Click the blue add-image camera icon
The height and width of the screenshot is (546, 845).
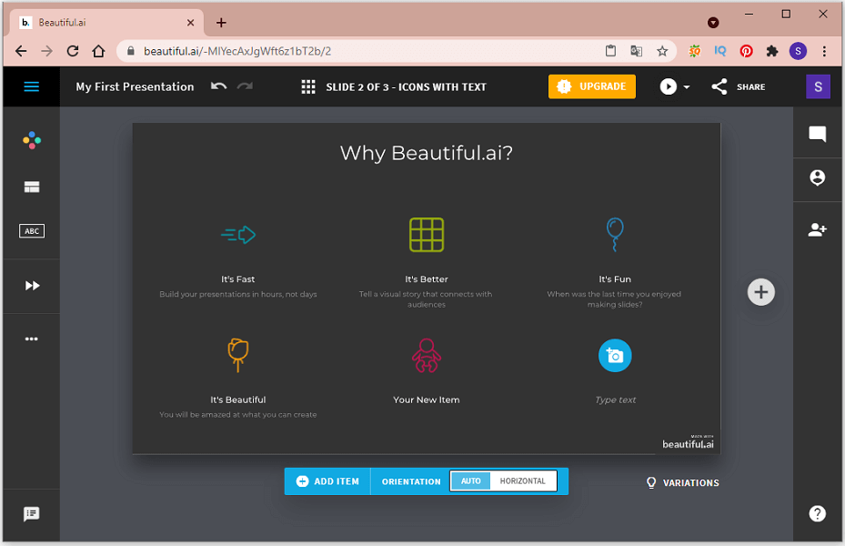[x=615, y=355]
